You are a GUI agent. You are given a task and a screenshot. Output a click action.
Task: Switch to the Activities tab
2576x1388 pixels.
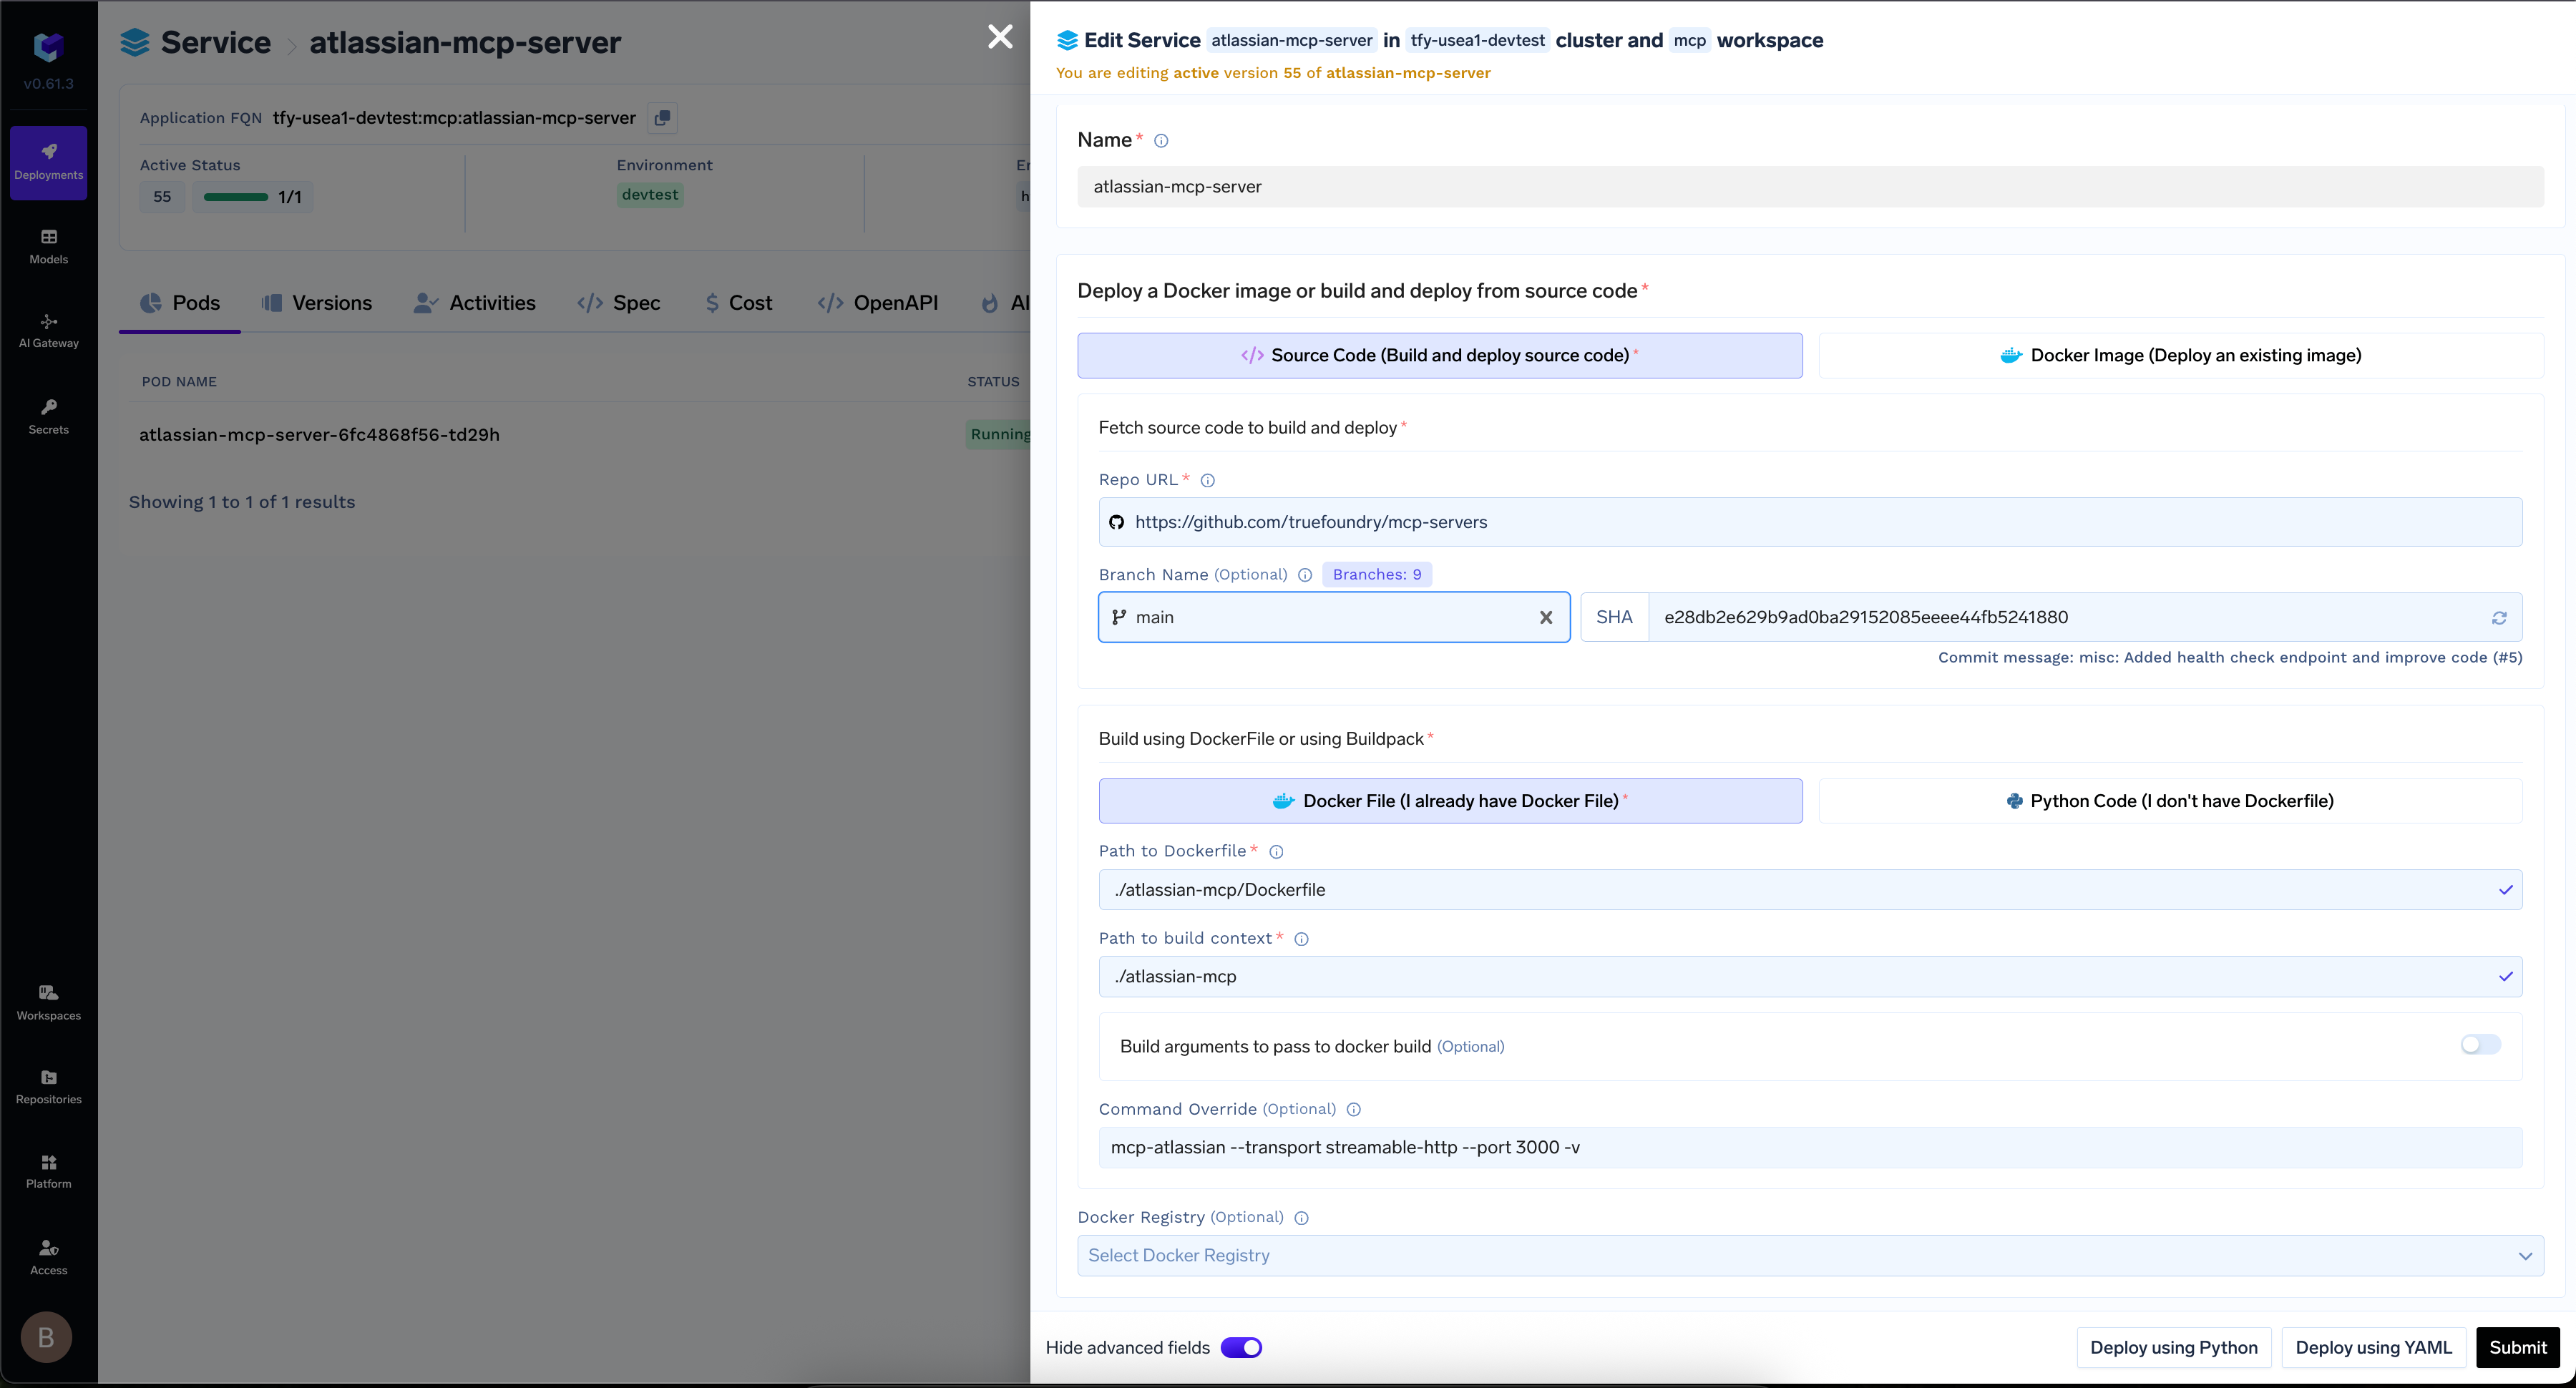[x=474, y=303]
